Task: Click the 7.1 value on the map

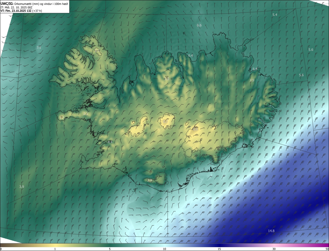Action: point(39,48)
